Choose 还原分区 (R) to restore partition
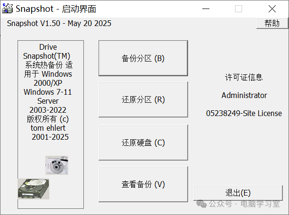The image size is (289, 215). click(143, 100)
